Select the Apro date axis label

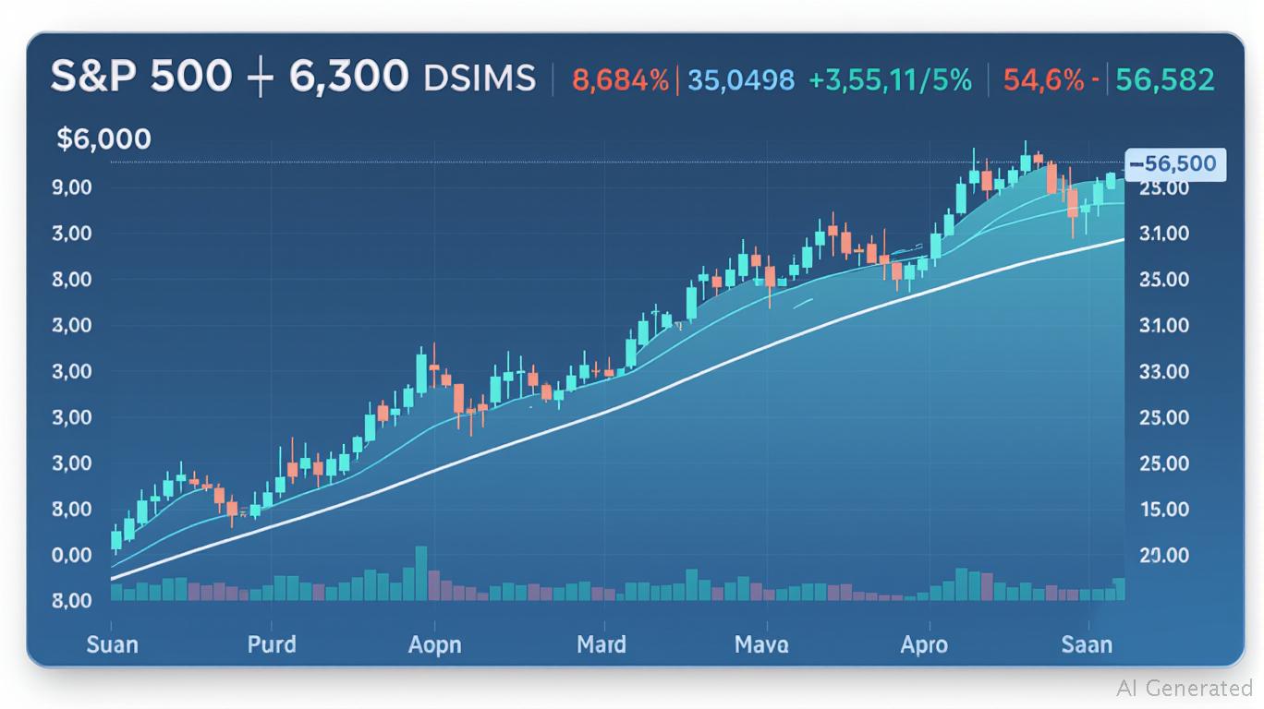coord(924,643)
